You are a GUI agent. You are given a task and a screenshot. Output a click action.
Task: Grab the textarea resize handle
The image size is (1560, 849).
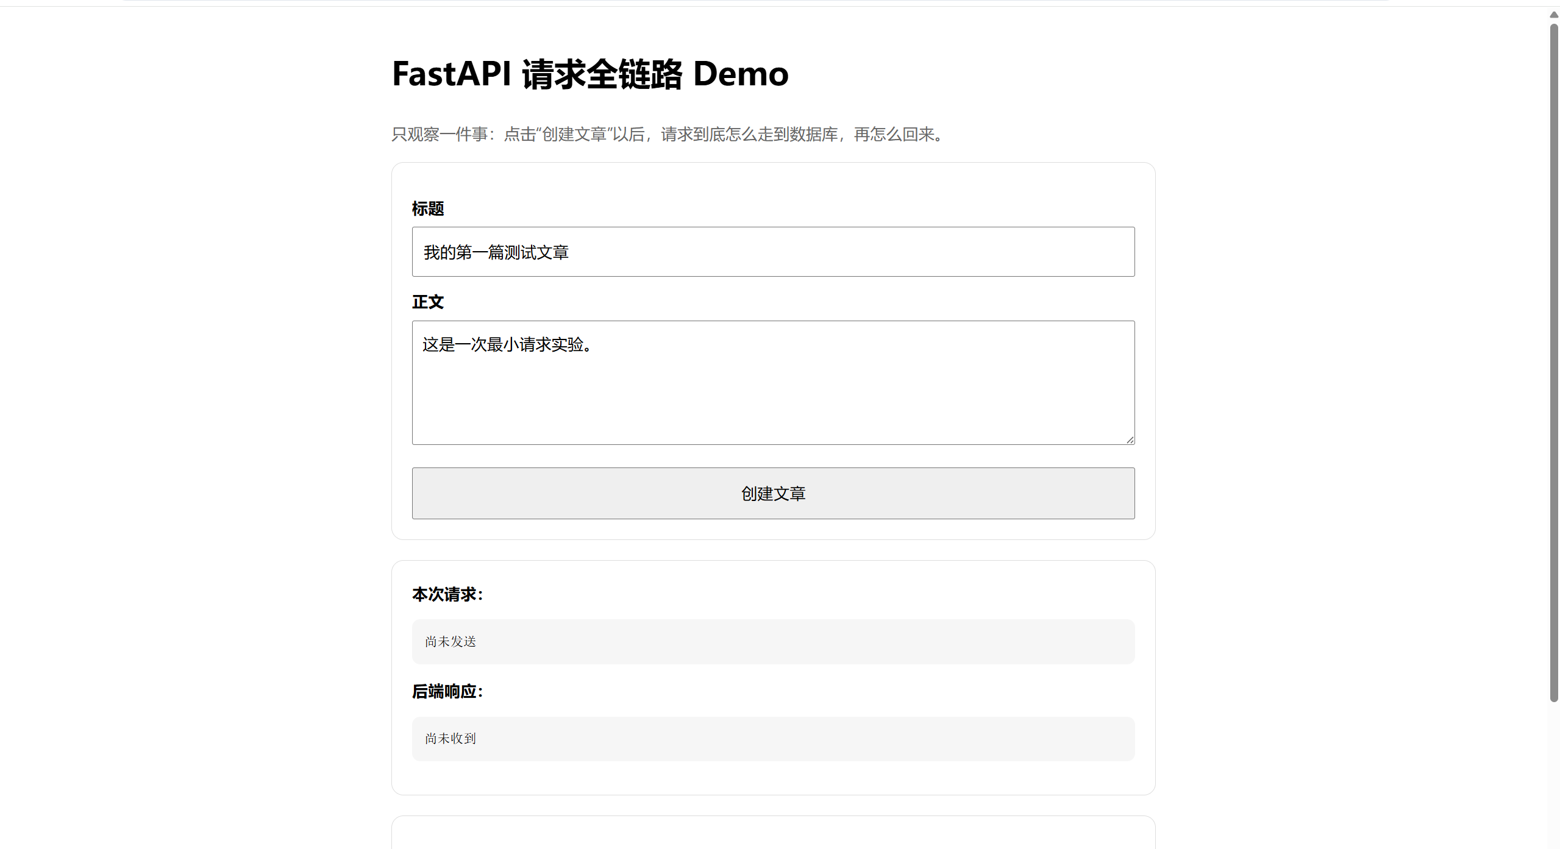coord(1130,439)
